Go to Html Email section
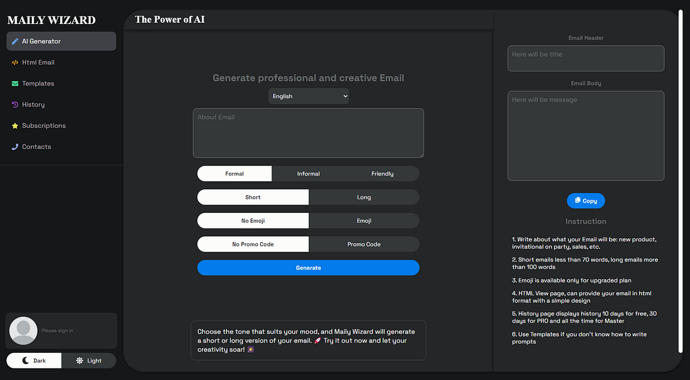690x380 pixels. (61, 62)
